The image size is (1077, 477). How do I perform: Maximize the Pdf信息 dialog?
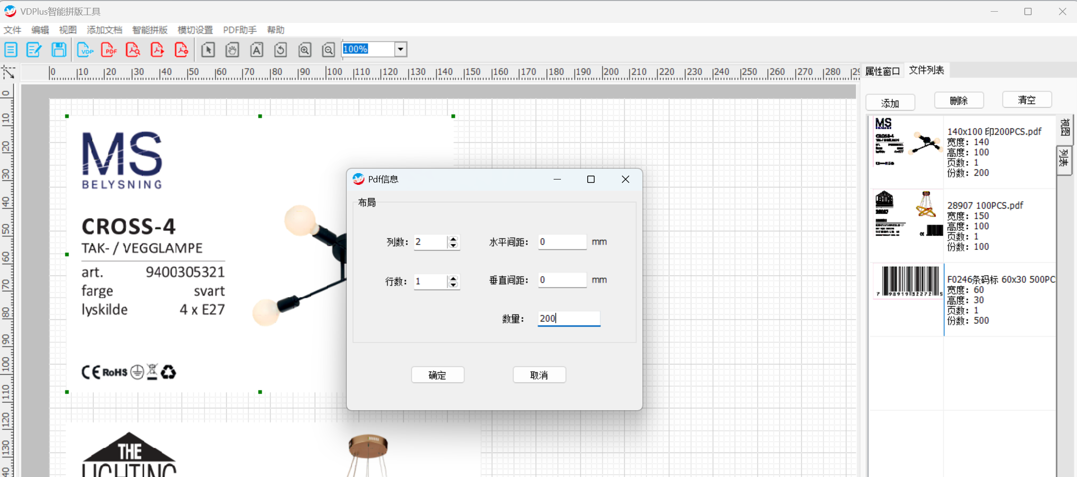pos(591,179)
